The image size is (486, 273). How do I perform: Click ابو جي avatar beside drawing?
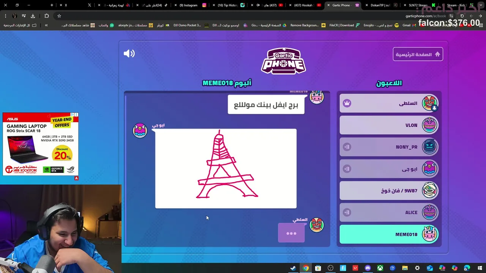[x=140, y=130]
